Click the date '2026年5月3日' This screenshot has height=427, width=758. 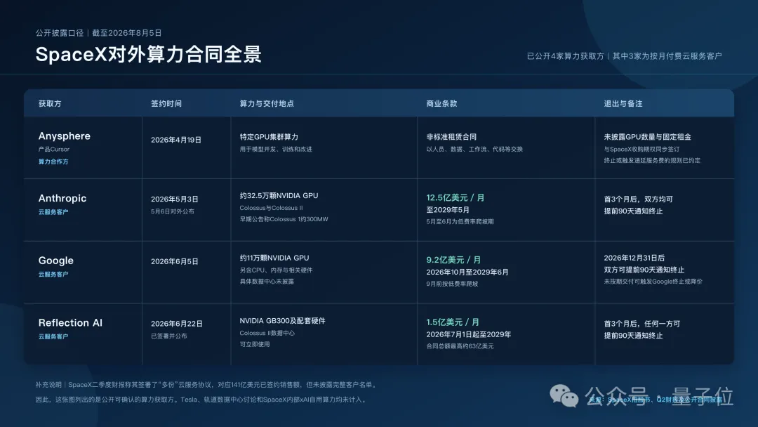click(175, 199)
